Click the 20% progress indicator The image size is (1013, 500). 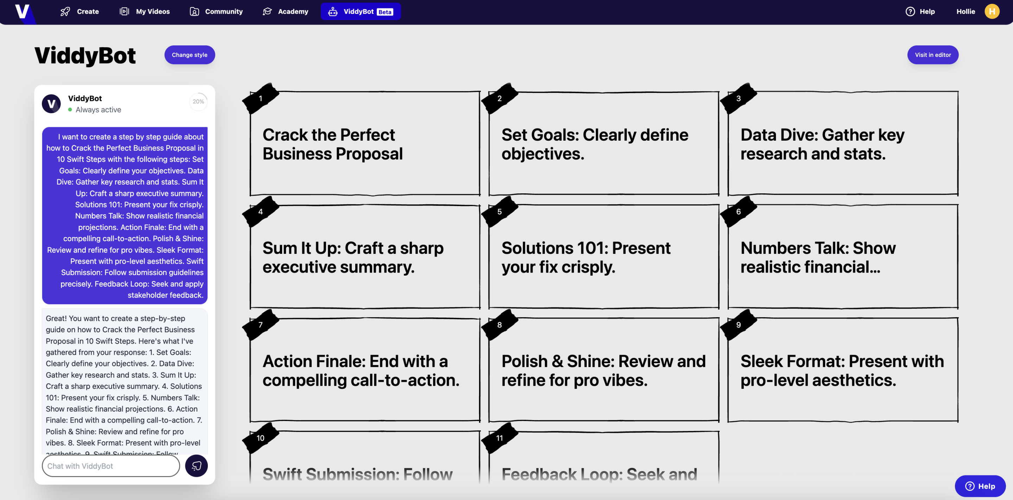(x=198, y=101)
